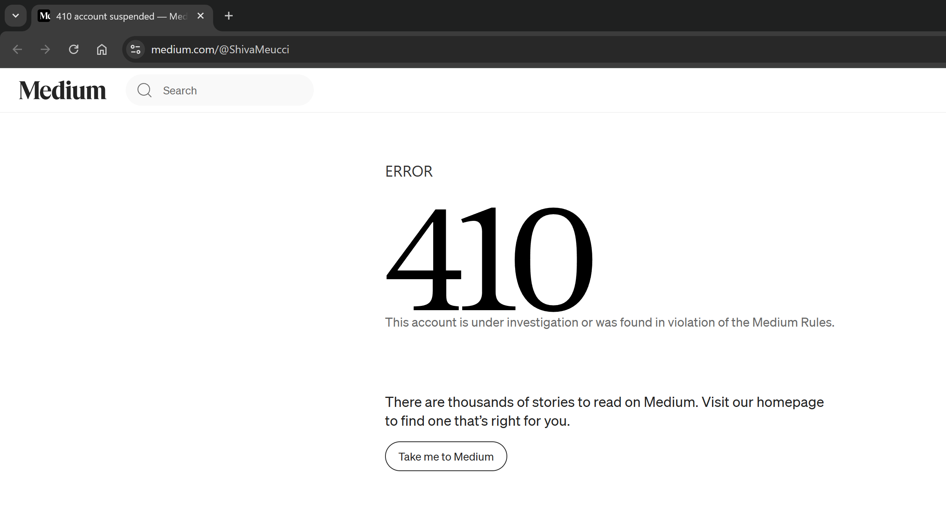Click the magnifier icon in search box
Viewport: 946px width, 515px height.
click(x=145, y=90)
